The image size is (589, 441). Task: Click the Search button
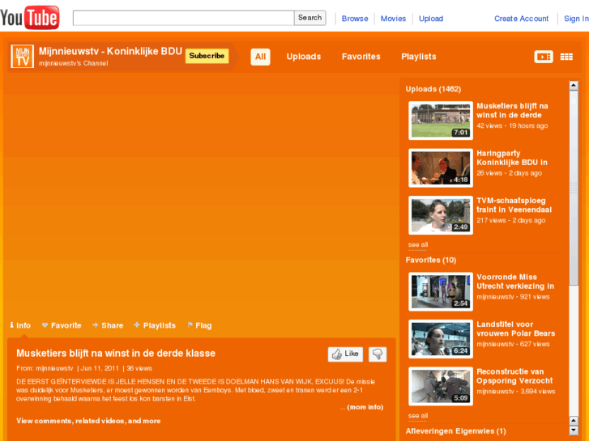(x=310, y=18)
